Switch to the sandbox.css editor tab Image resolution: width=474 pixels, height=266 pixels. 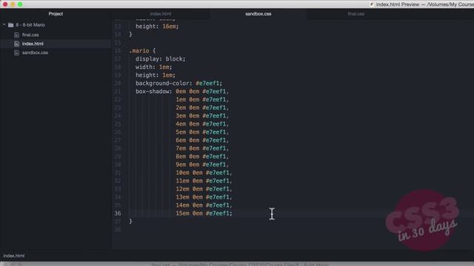tap(258, 14)
